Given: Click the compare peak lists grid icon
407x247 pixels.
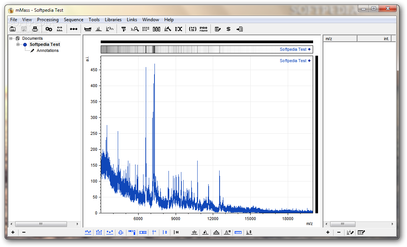Looking at the screenshot, I should click(x=156, y=29).
